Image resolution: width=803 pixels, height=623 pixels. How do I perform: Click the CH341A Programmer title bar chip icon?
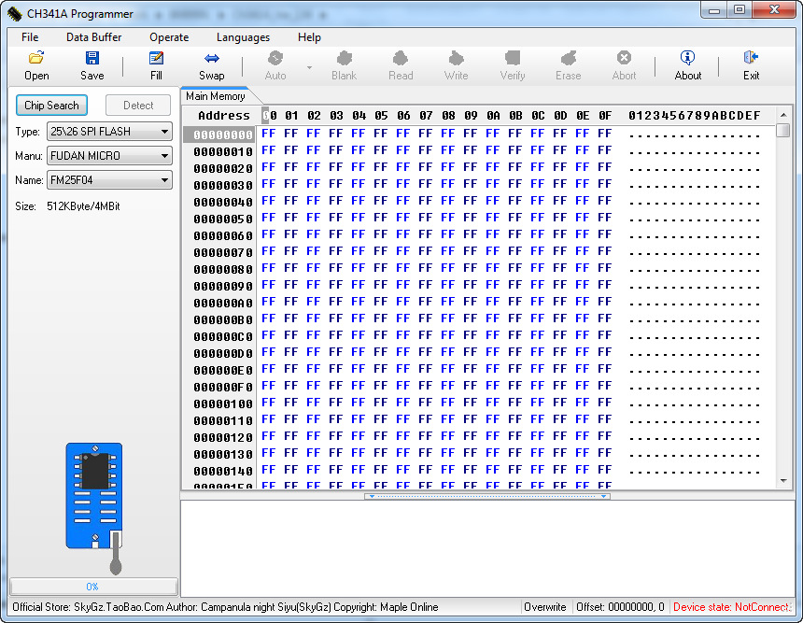(x=15, y=14)
